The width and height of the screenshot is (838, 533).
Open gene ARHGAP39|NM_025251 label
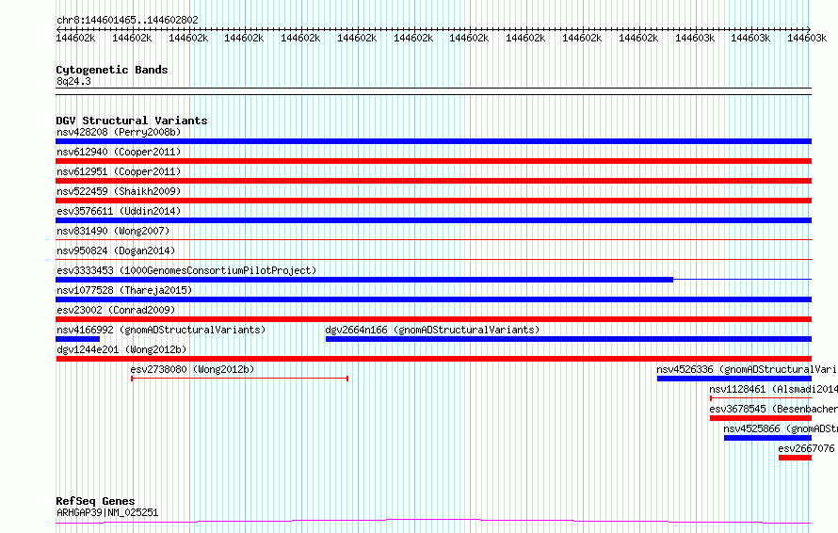point(107,512)
